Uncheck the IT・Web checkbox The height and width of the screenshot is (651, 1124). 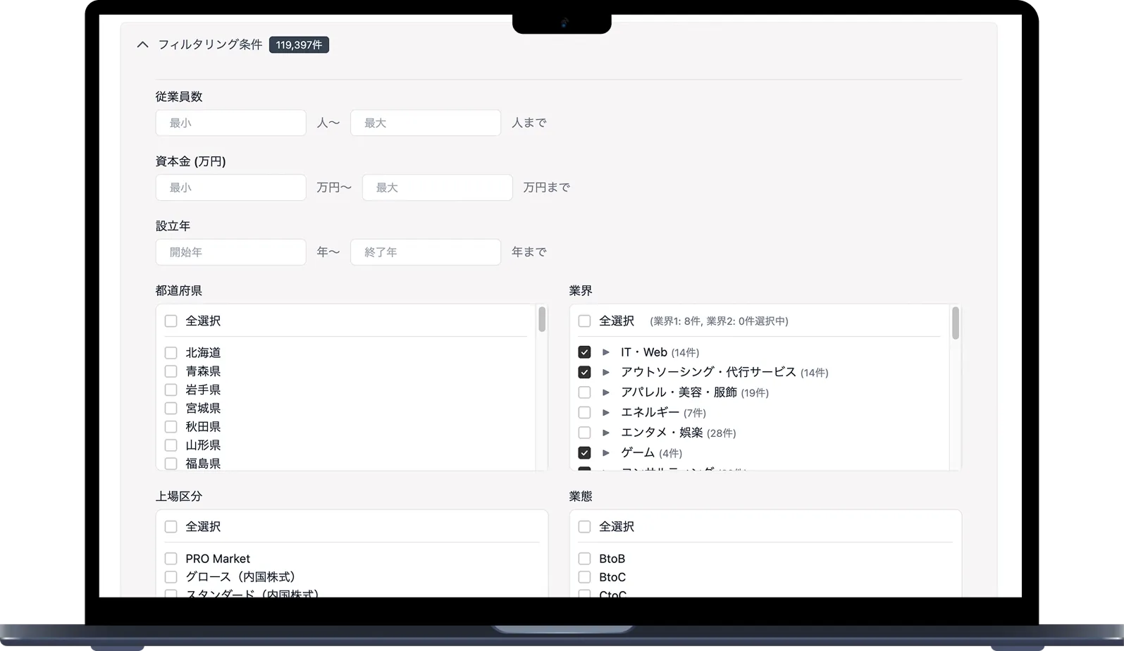pyautogui.click(x=584, y=352)
